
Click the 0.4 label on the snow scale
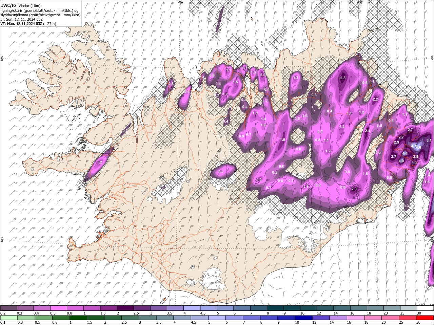point(36,313)
